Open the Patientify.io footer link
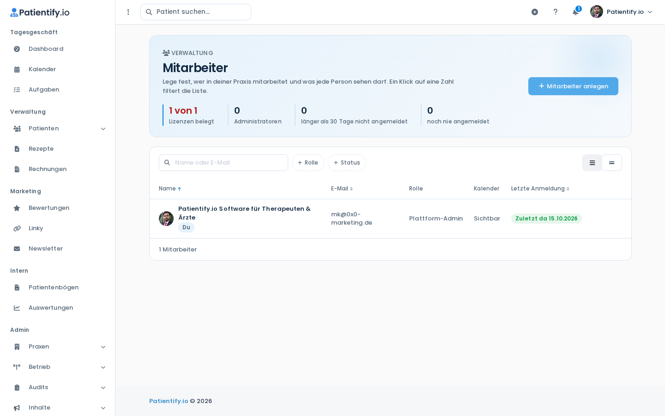Viewport: 665px width, 416px height. pyautogui.click(x=169, y=401)
